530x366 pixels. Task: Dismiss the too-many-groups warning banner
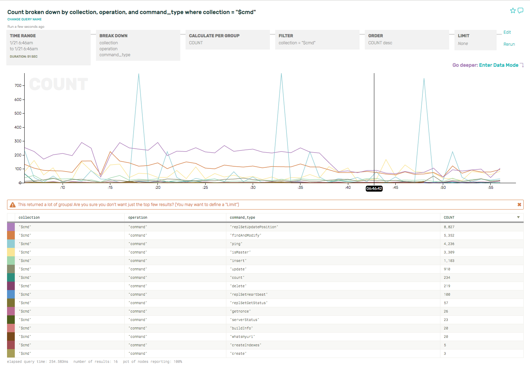[519, 205]
